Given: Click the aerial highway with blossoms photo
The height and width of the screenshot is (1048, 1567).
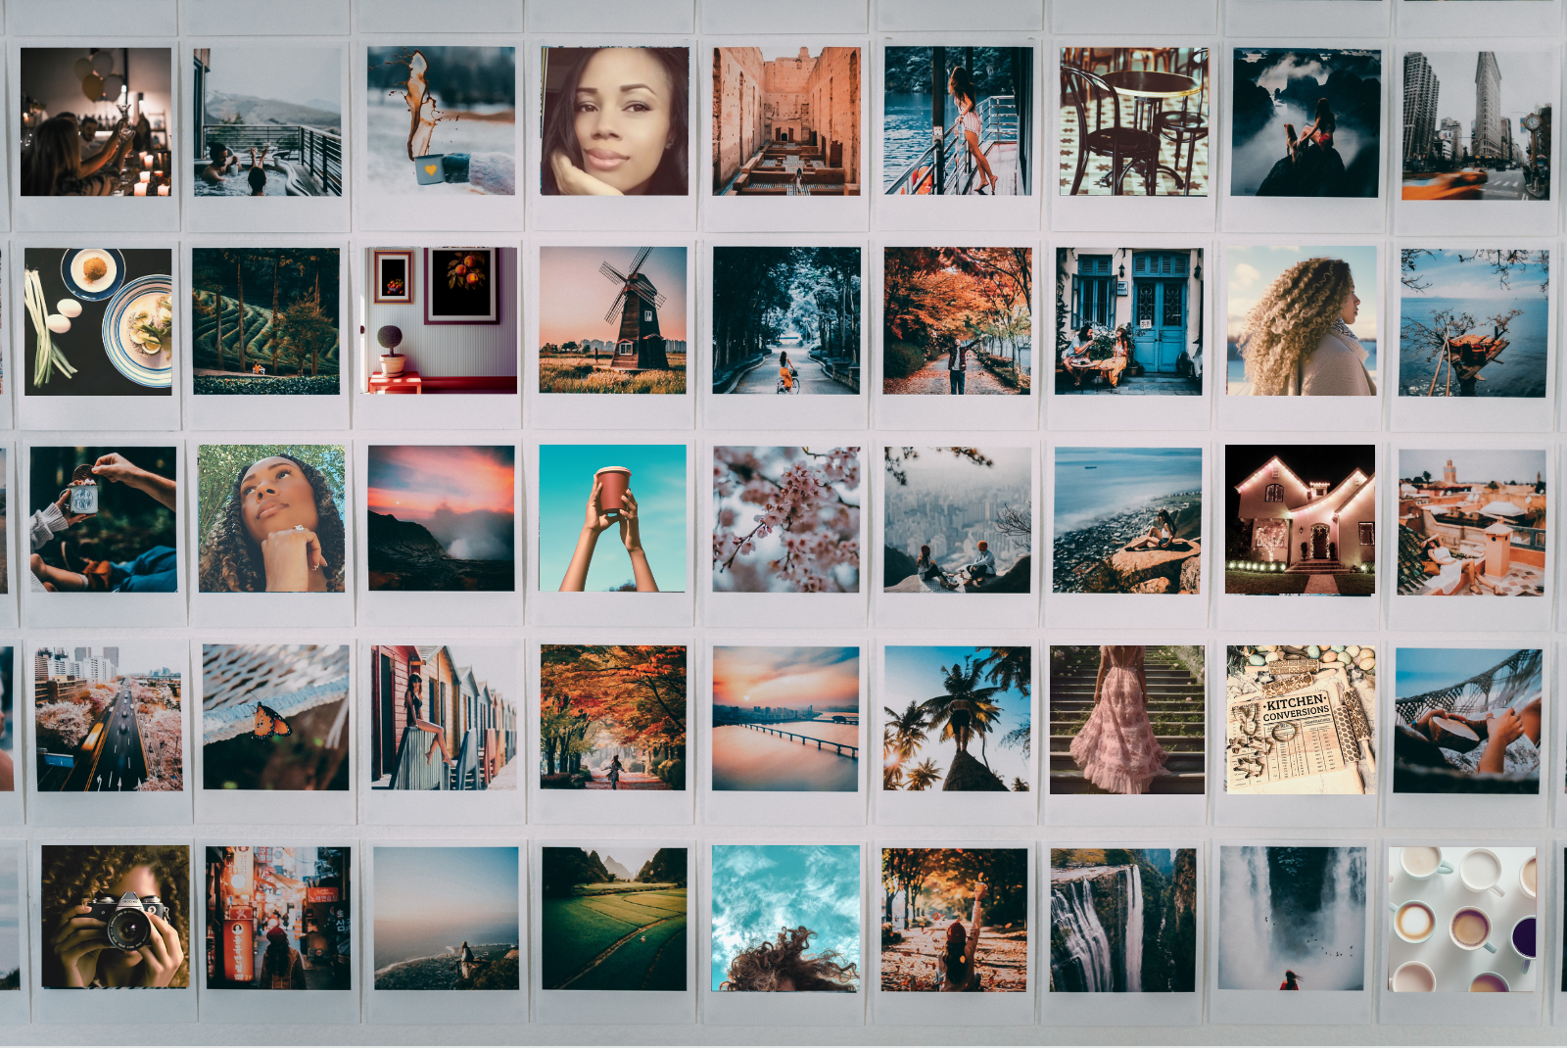Looking at the screenshot, I should pos(109,718).
